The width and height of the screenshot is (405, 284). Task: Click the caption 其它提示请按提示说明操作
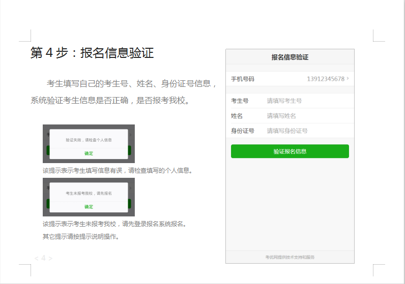click(x=80, y=236)
